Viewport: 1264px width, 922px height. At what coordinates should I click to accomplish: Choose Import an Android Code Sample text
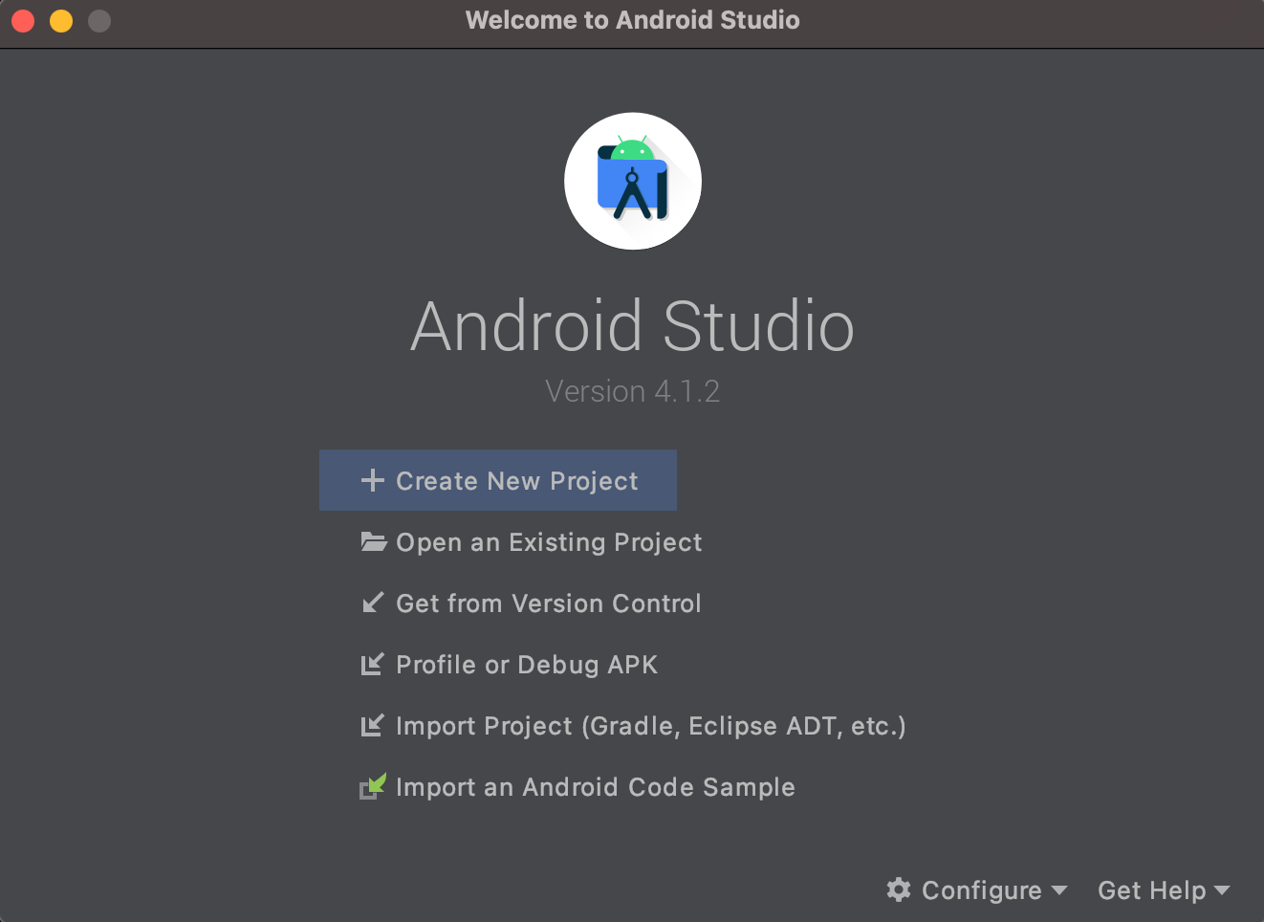click(595, 787)
